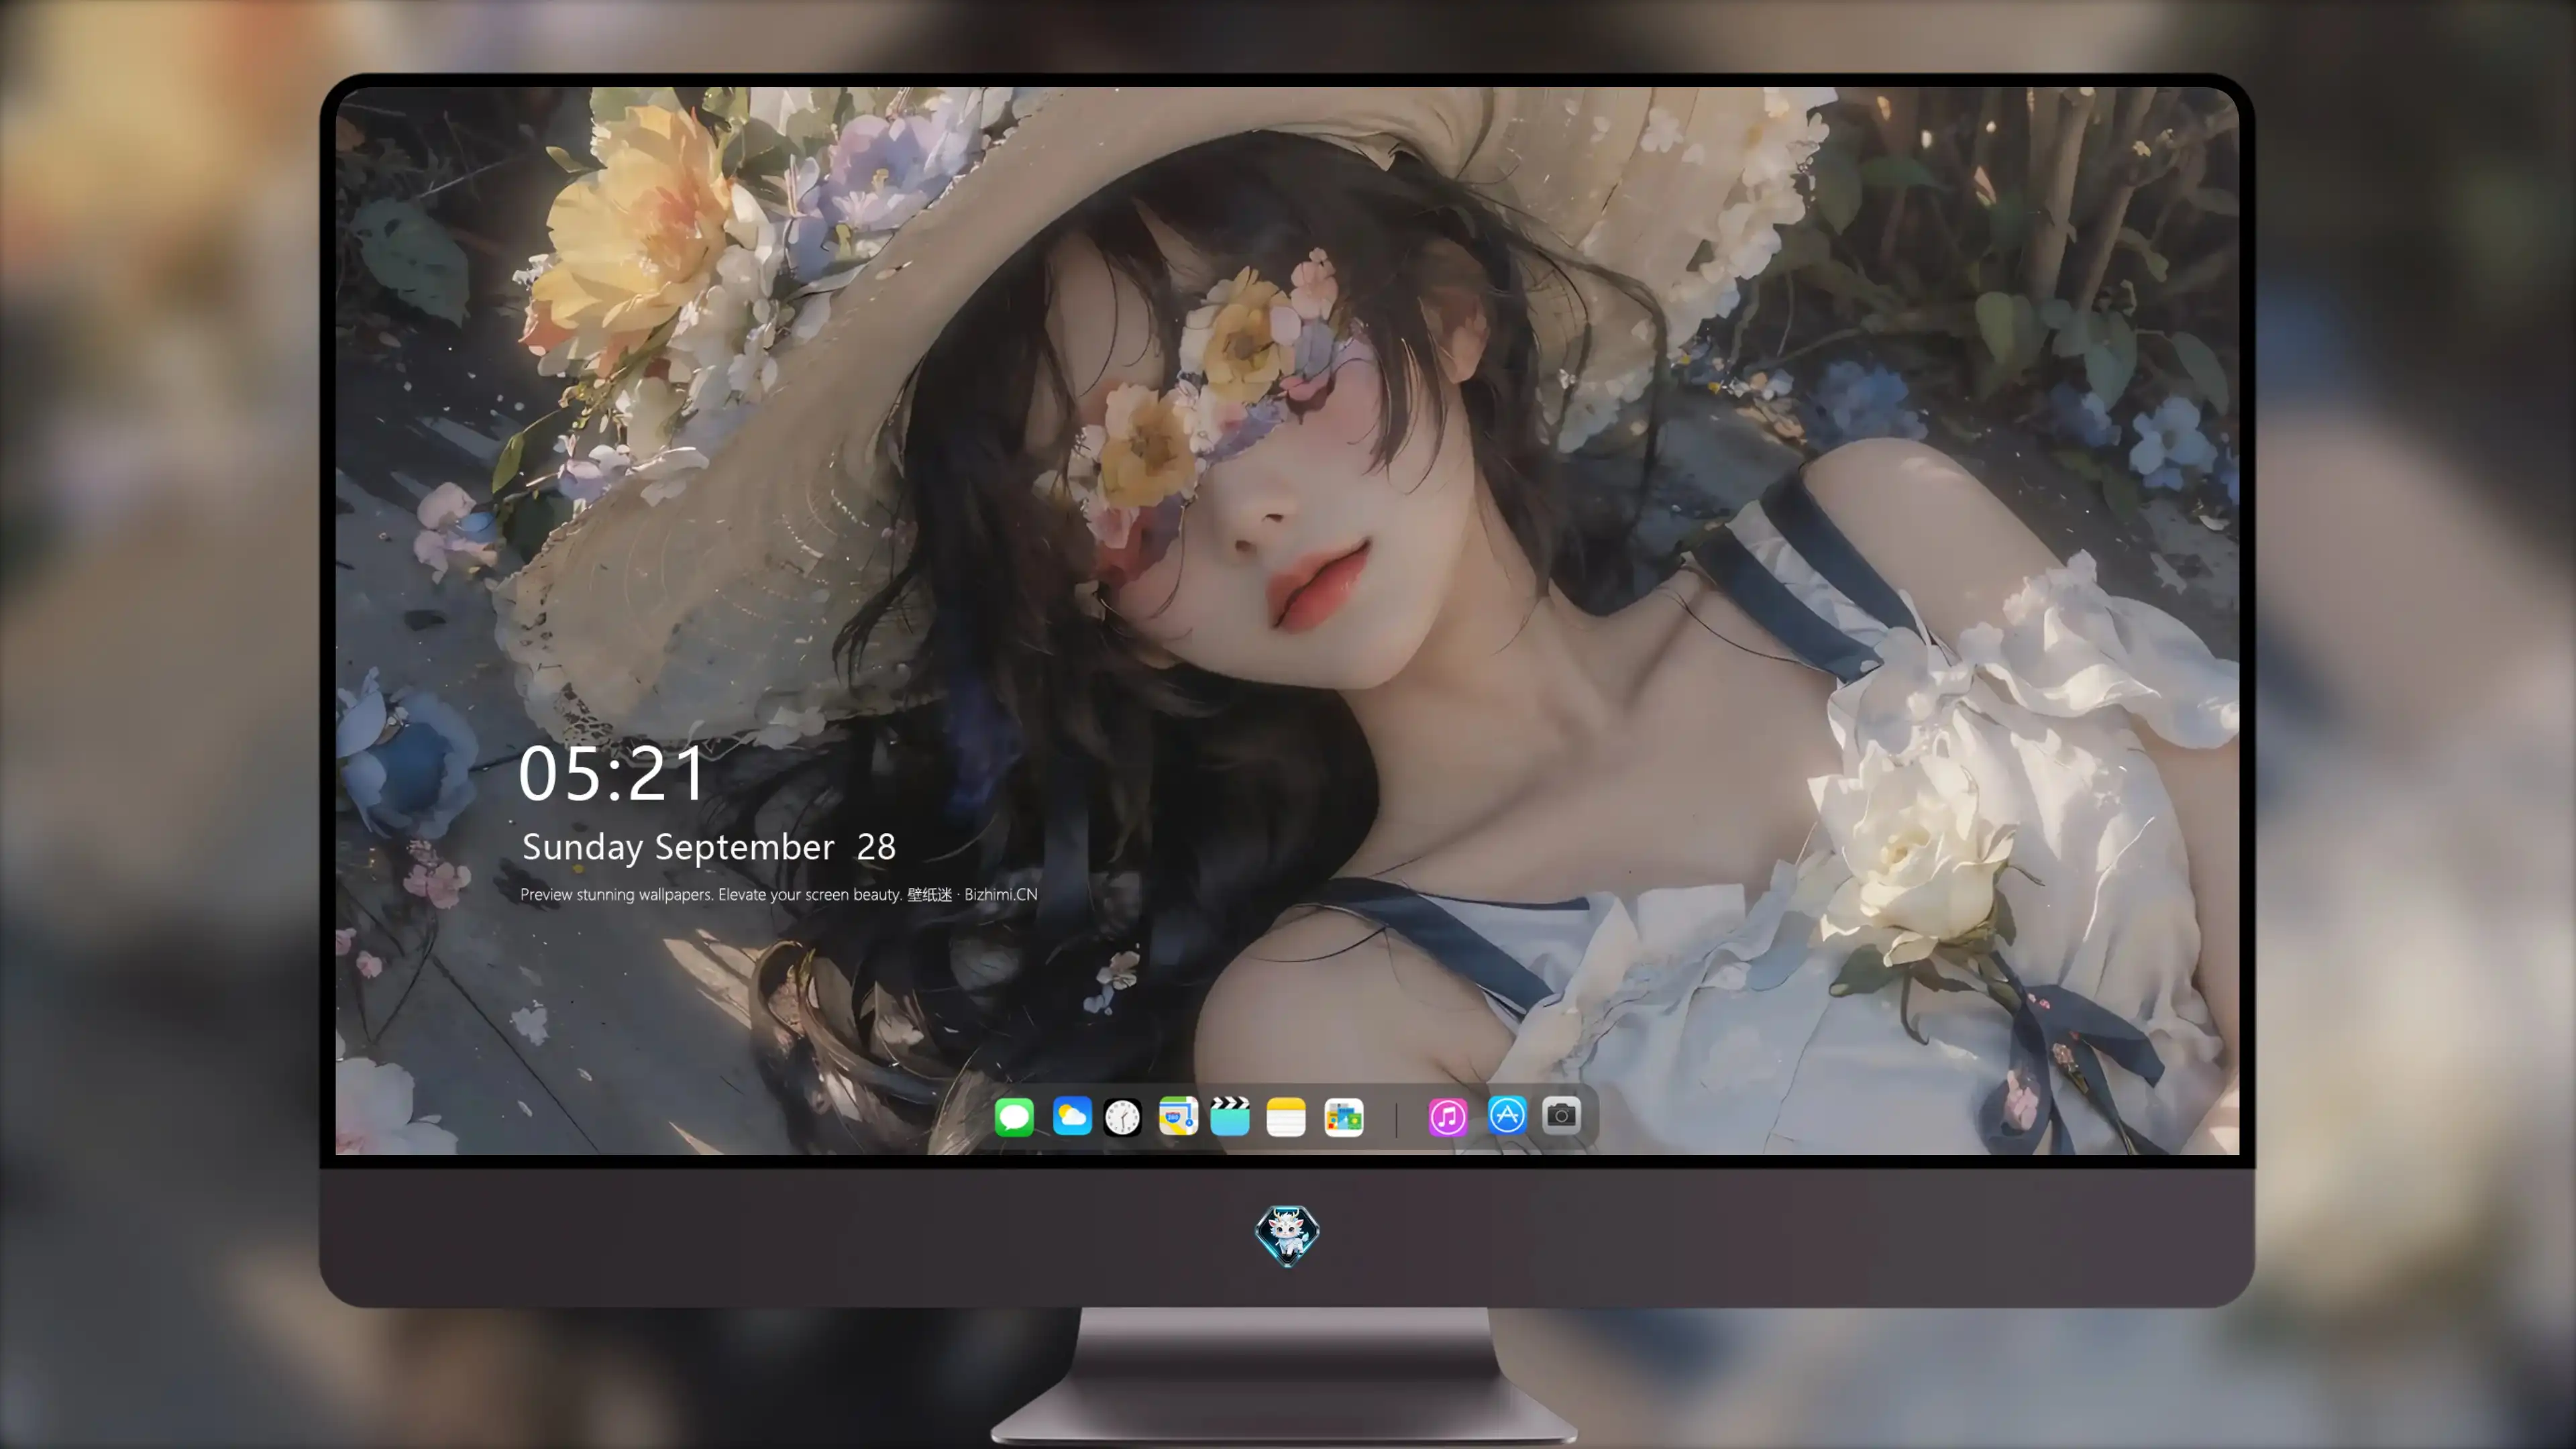Open the App Store icon
Viewport: 2576px width, 1449px height.
click(1507, 1115)
